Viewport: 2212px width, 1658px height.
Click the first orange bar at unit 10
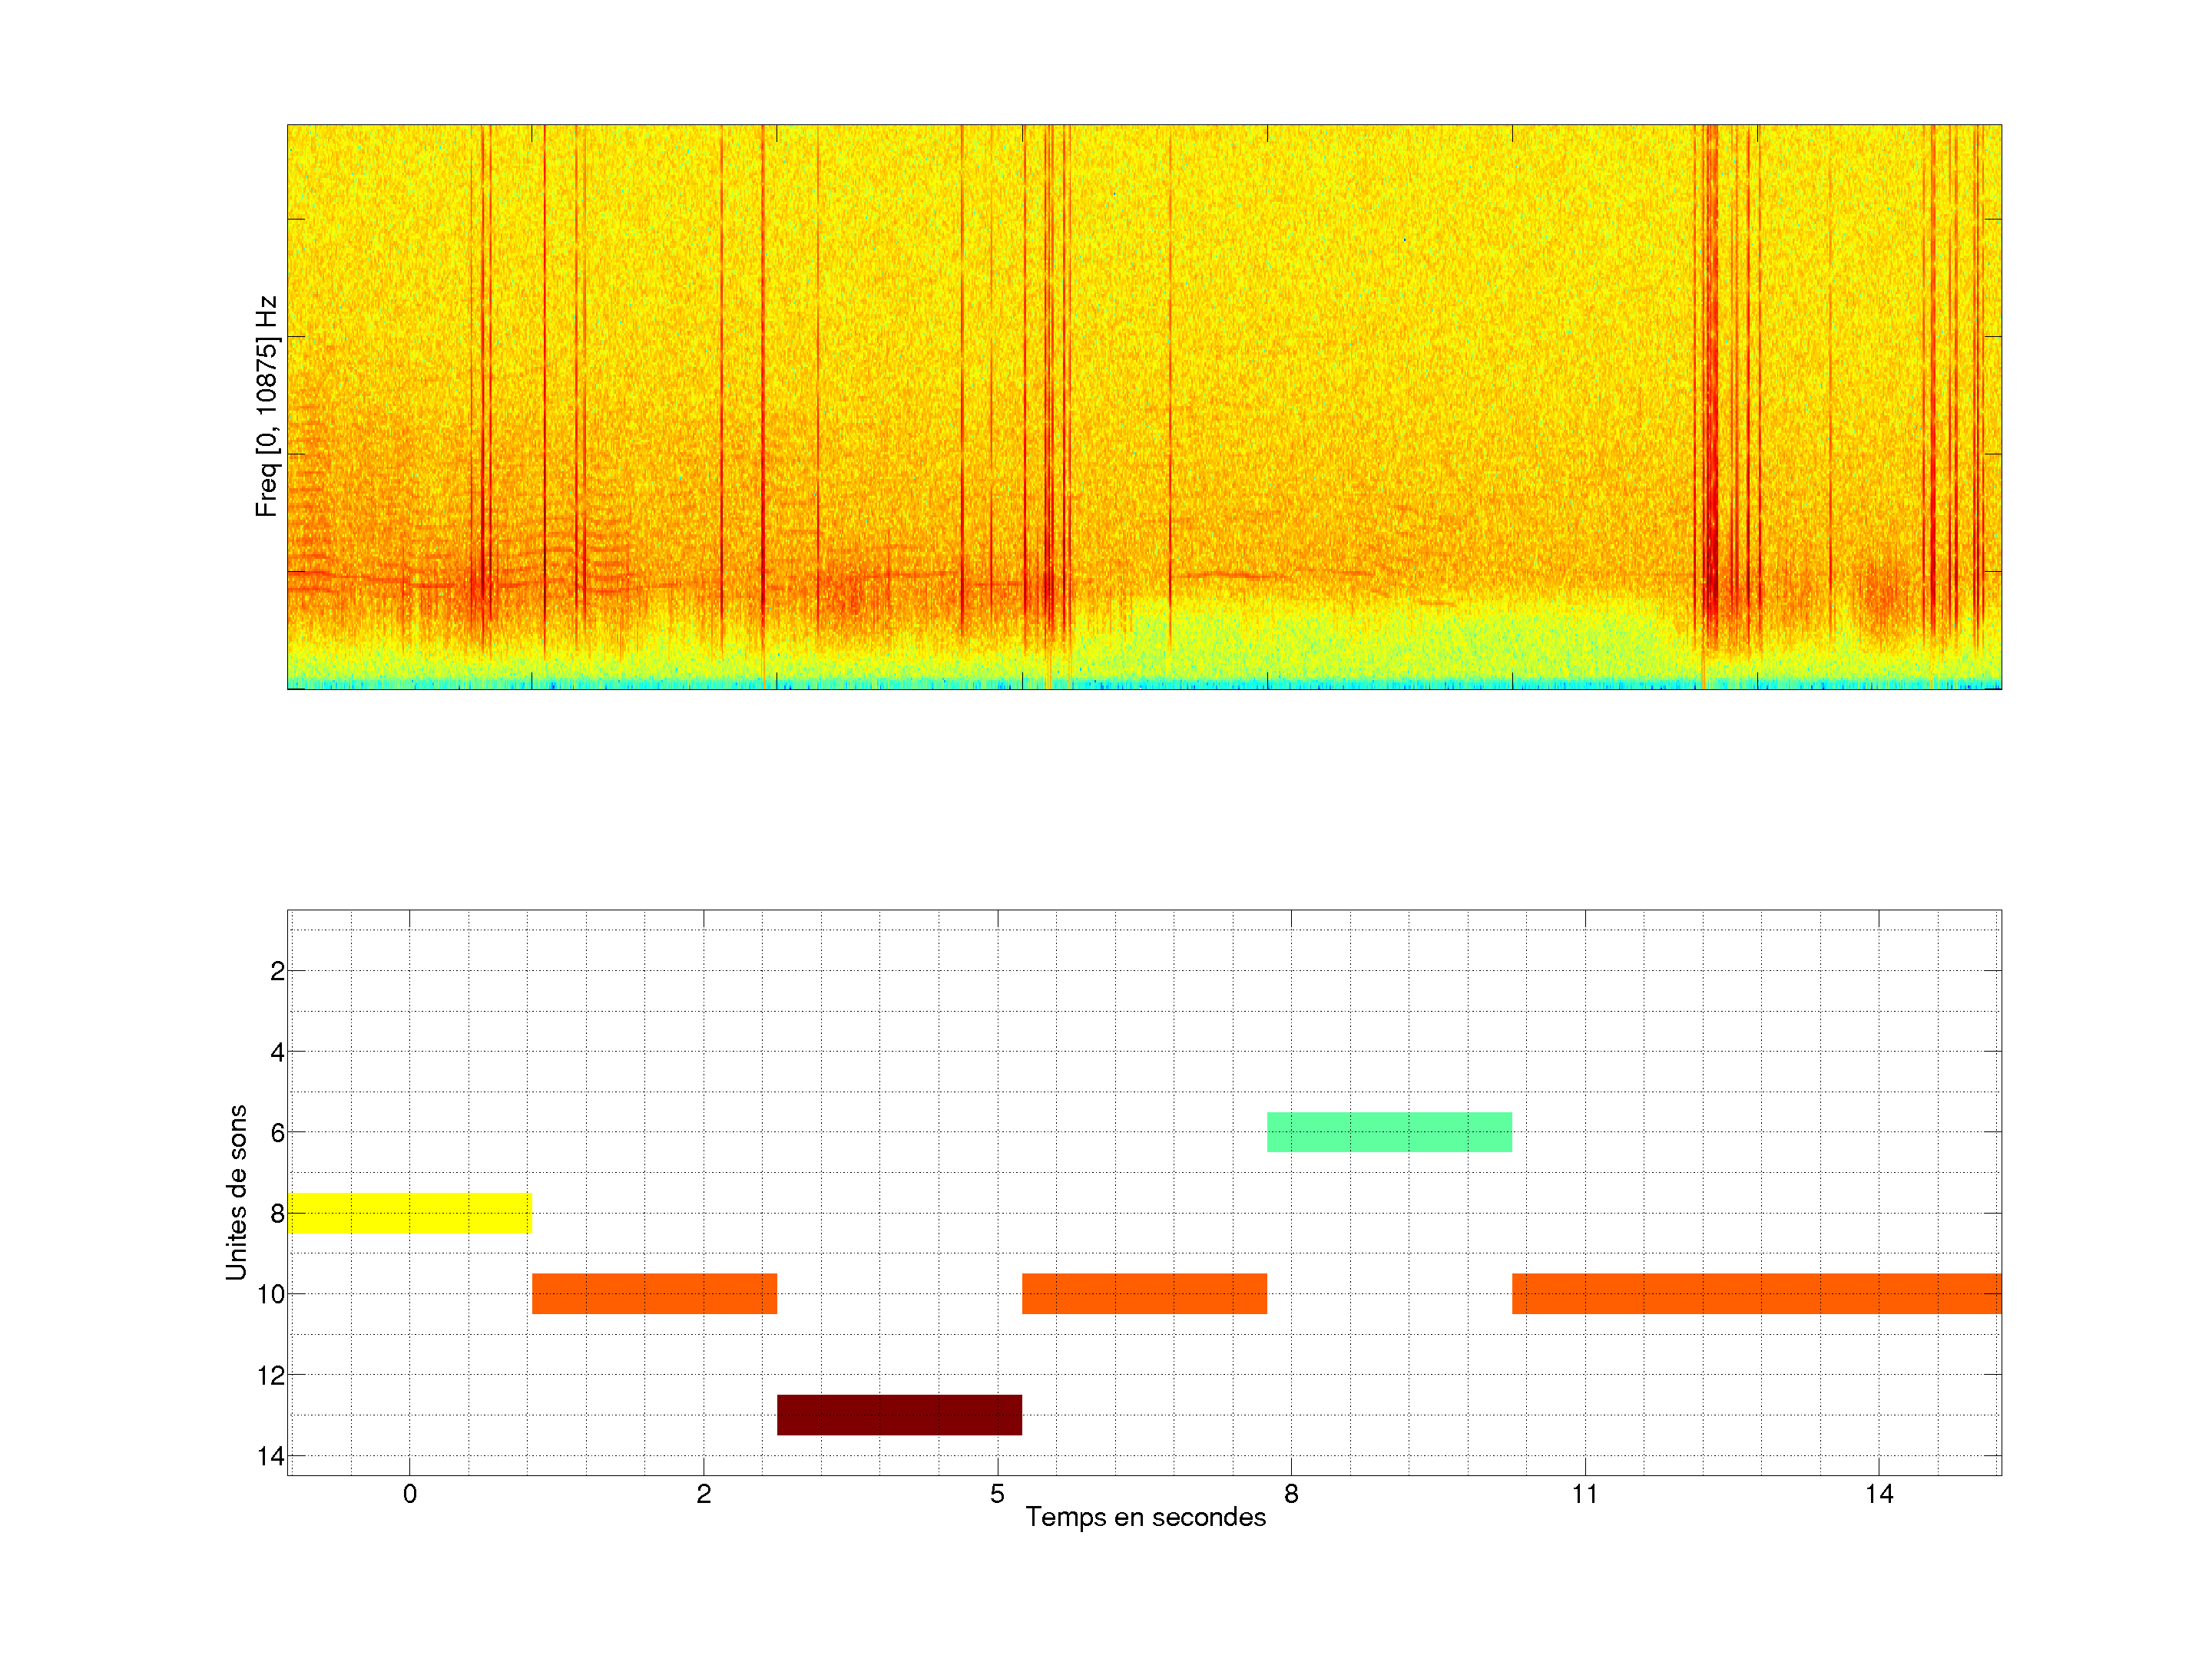coord(654,1293)
